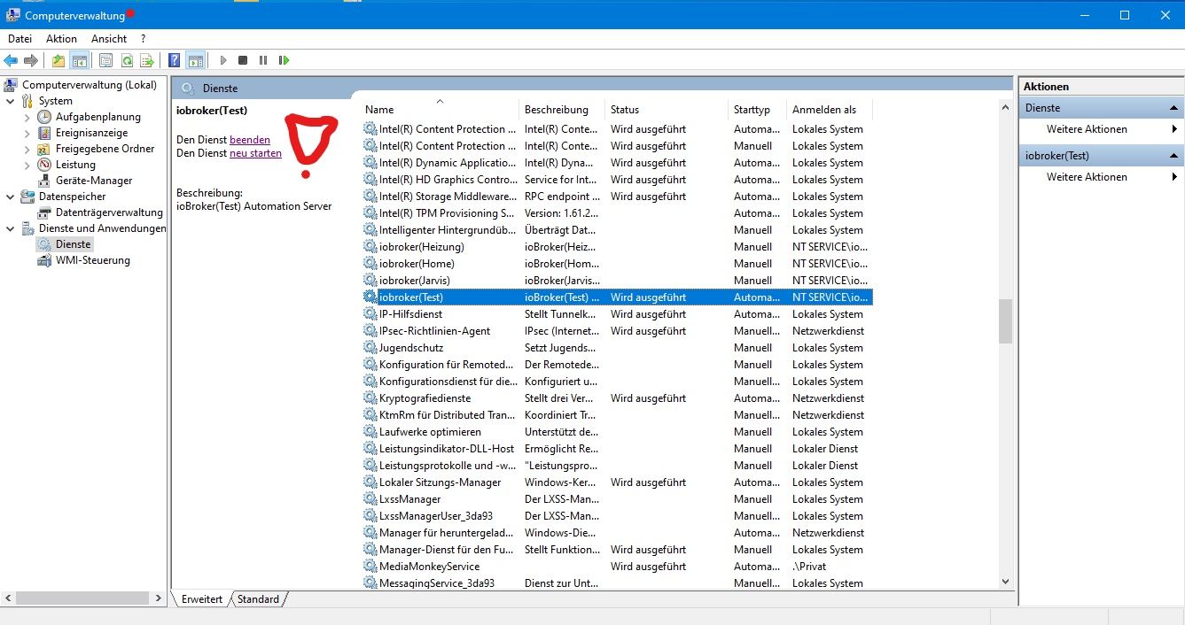
Task: Click the Forward arrow in the toolbar
Action: click(31, 60)
